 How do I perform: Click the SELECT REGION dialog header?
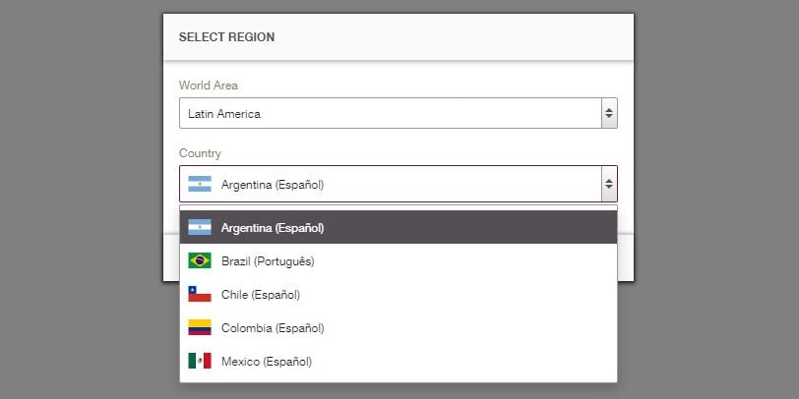(x=398, y=37)
